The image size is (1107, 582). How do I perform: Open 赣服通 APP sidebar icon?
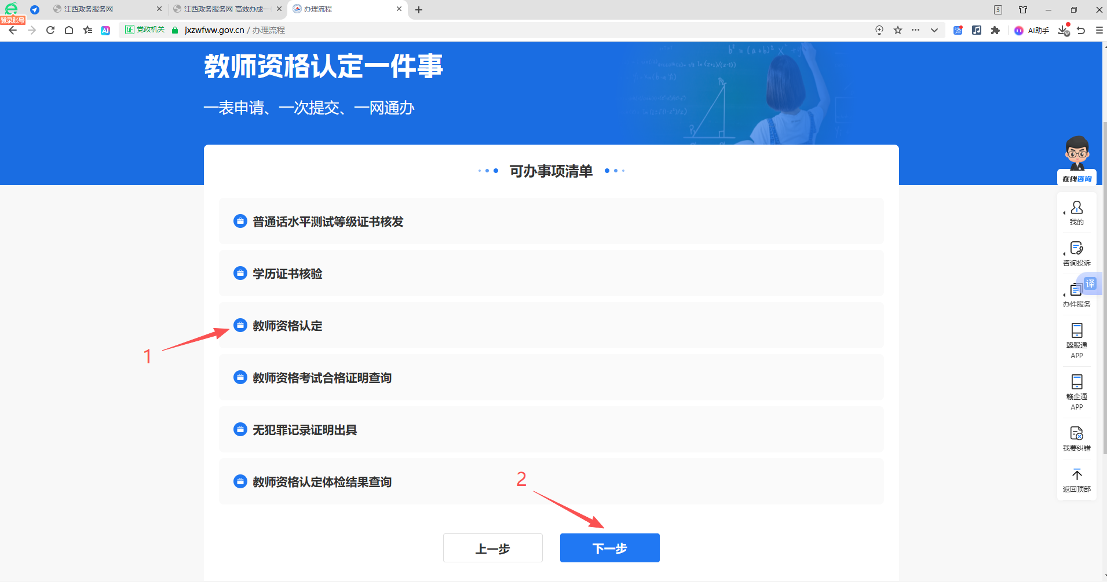click(x=1076, y=340)
